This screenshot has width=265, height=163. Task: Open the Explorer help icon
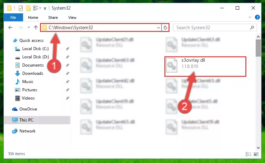coord(257,17)
